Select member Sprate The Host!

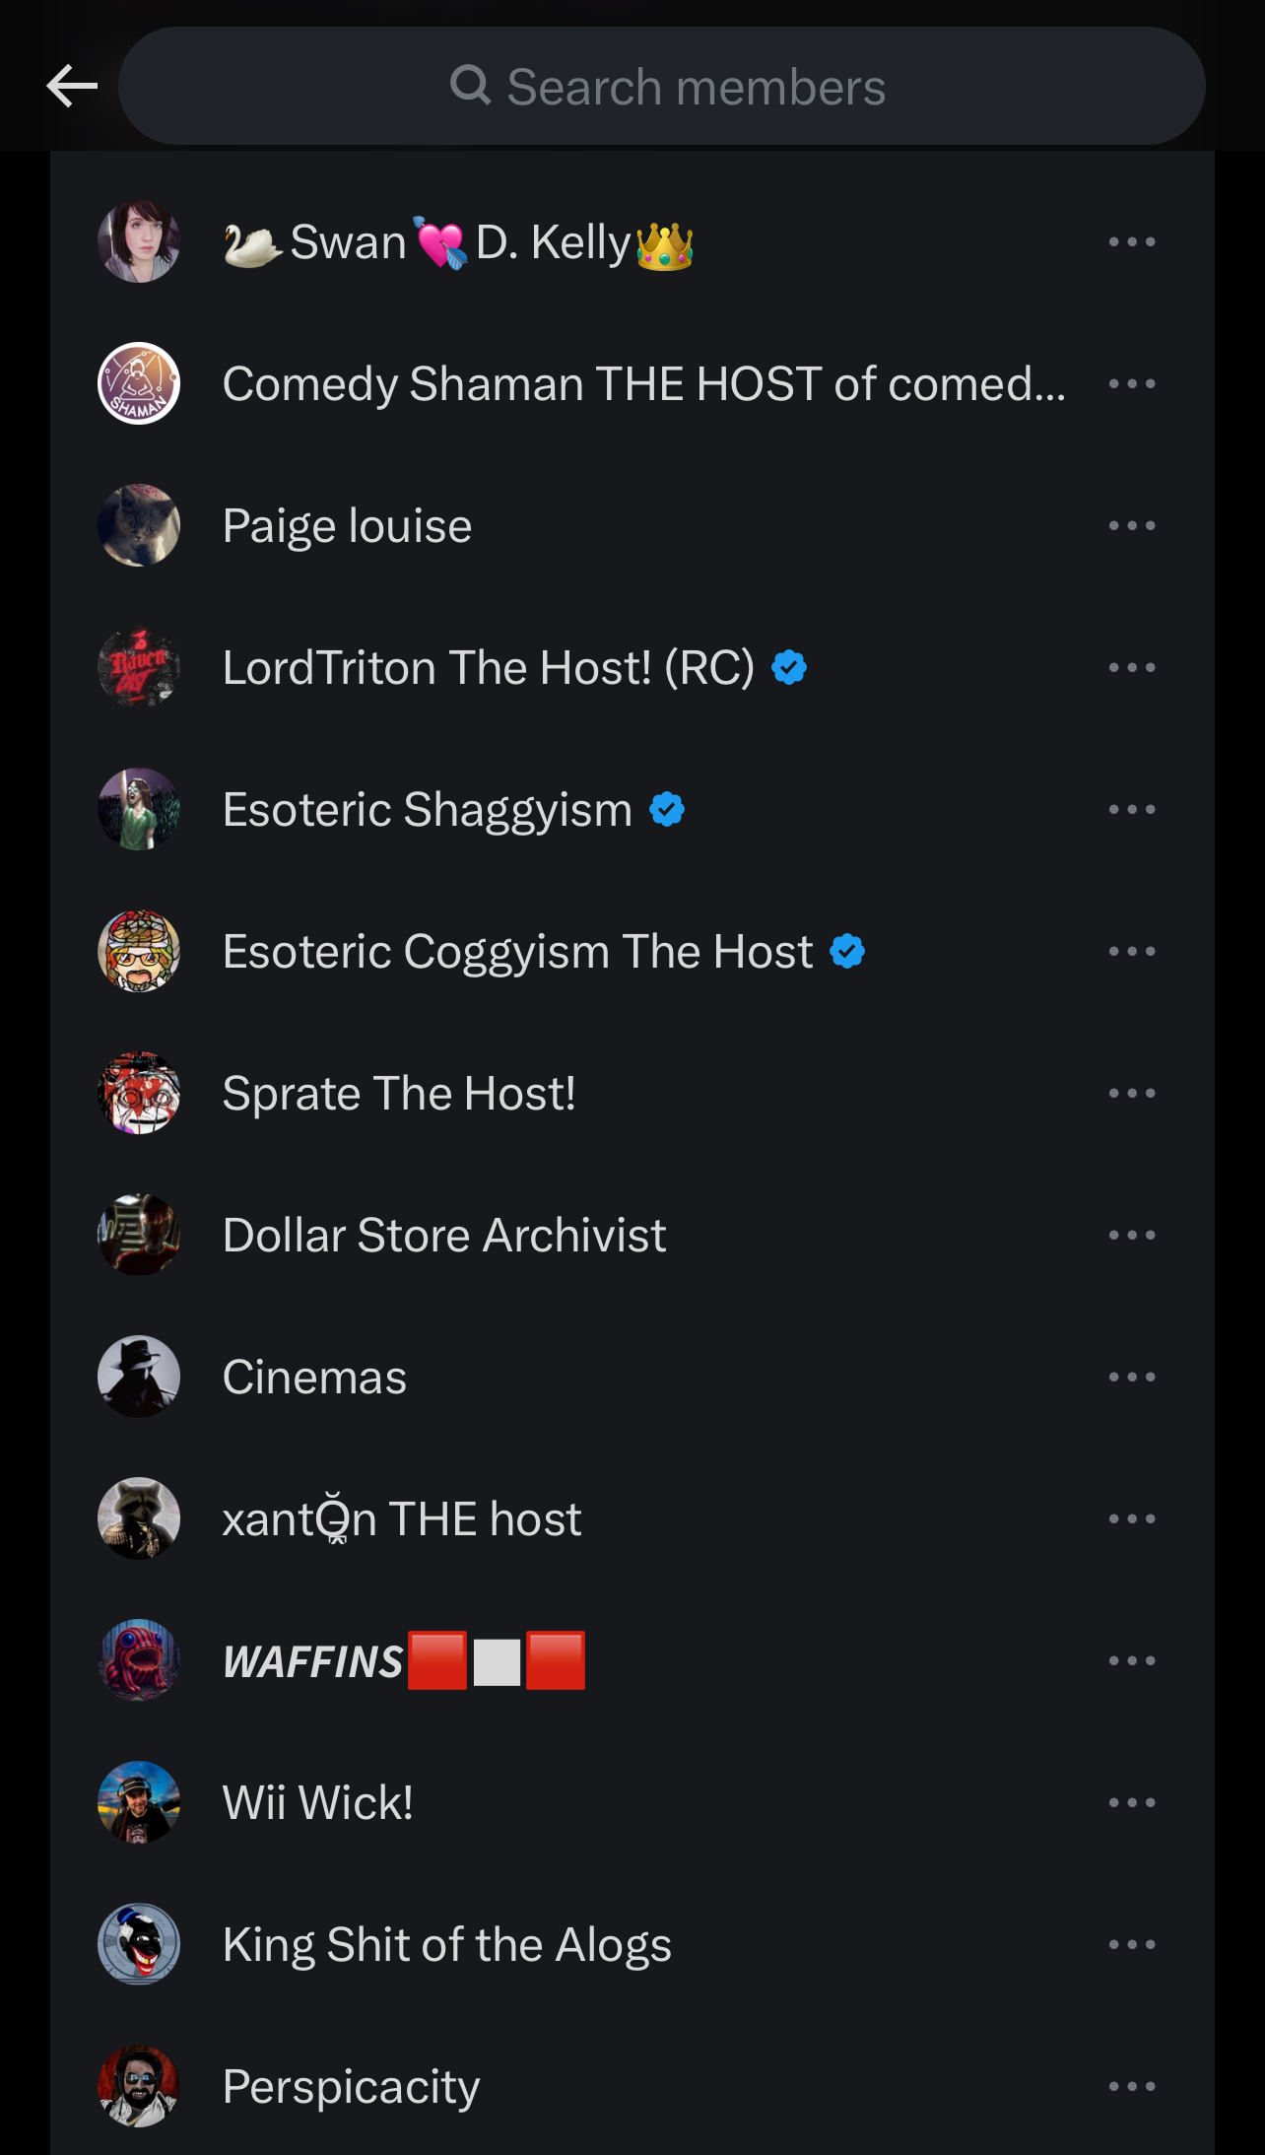[399, 1094]
